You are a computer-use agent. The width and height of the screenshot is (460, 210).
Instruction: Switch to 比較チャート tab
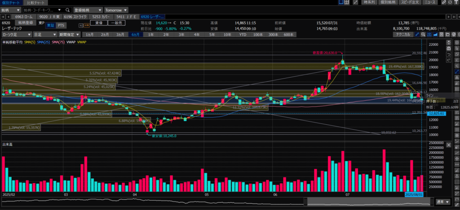click(x=36, y=2)
